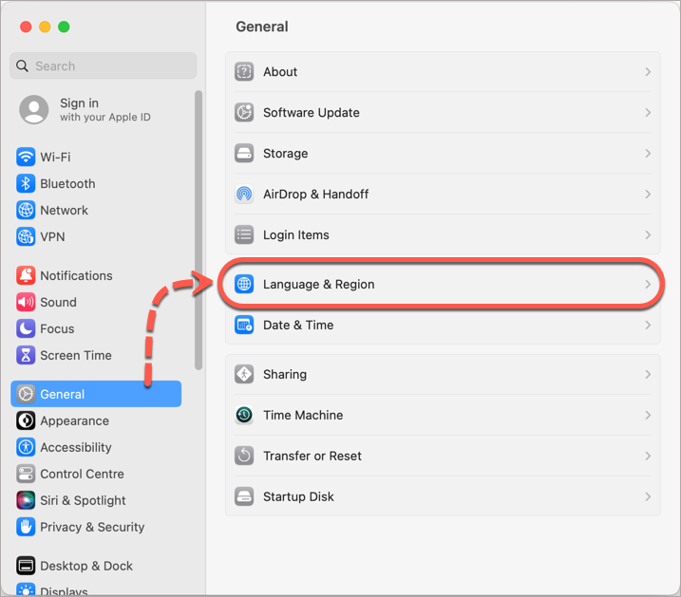
Task: Click the Search field
Action: 103,65
